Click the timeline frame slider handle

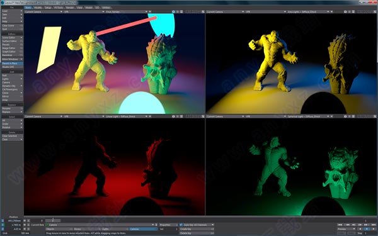click(x=53, y=220)
